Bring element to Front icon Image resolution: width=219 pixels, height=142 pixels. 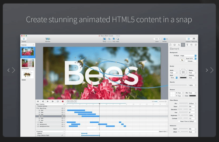[114, 39]
